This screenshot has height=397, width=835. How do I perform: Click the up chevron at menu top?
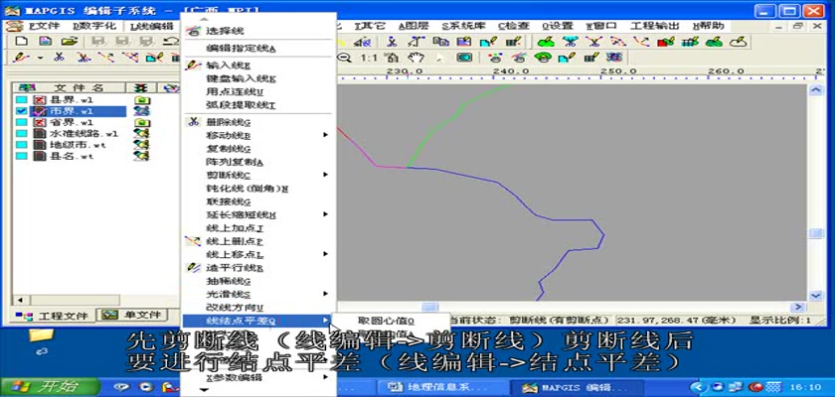point(205,19)
